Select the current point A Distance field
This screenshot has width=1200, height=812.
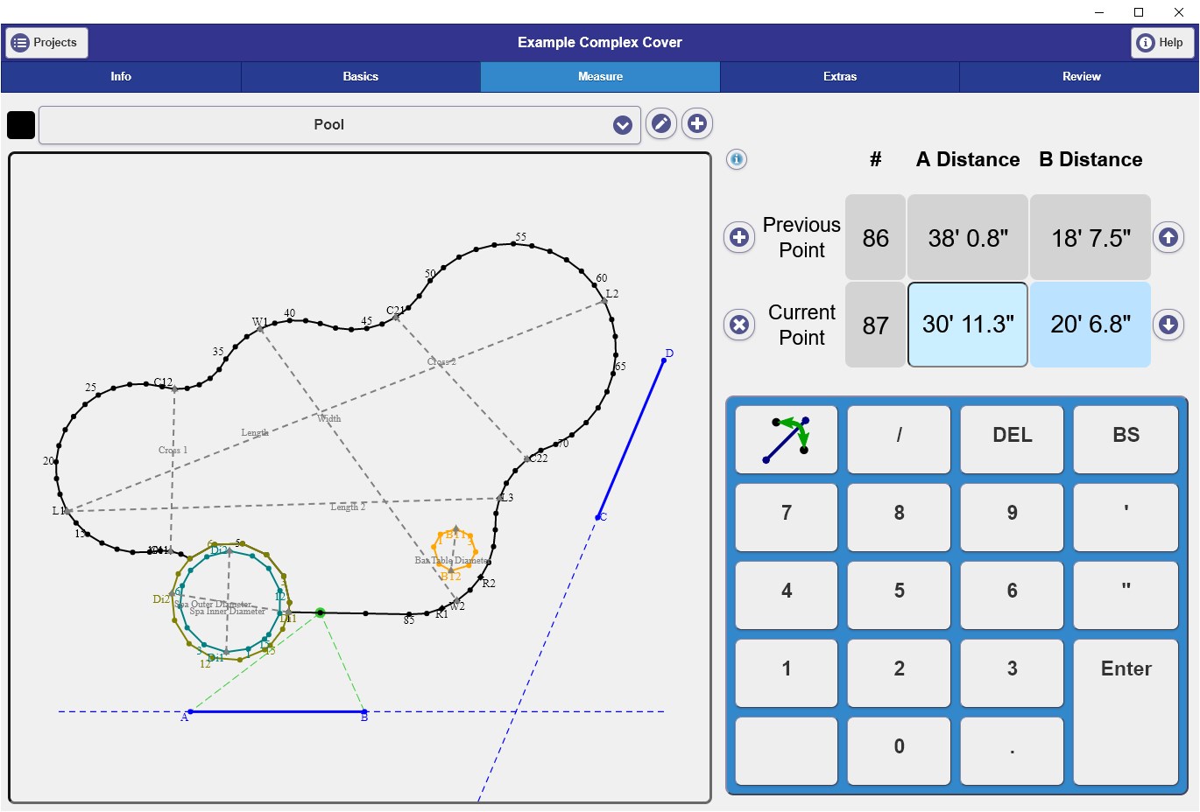[x=968, y=325]
